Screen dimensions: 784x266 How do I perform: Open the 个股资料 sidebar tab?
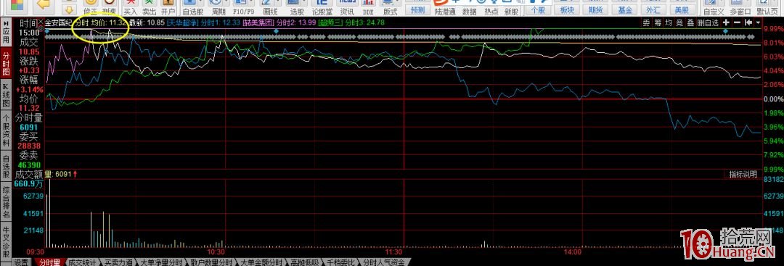click(x=6, y=130)
